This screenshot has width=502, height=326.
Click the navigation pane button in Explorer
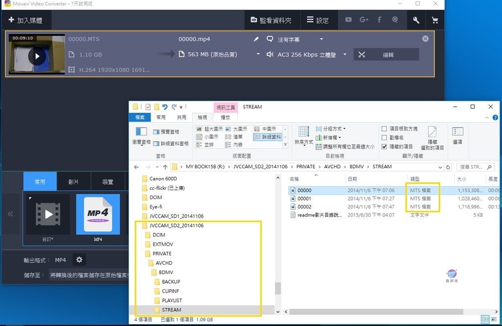tap(141, 136)
